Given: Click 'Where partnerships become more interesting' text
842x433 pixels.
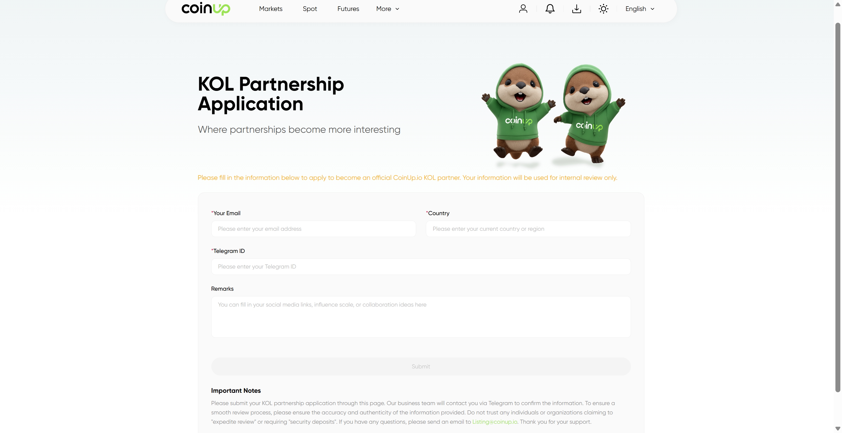Looking at the screenshot, I should tap(299, 129).
